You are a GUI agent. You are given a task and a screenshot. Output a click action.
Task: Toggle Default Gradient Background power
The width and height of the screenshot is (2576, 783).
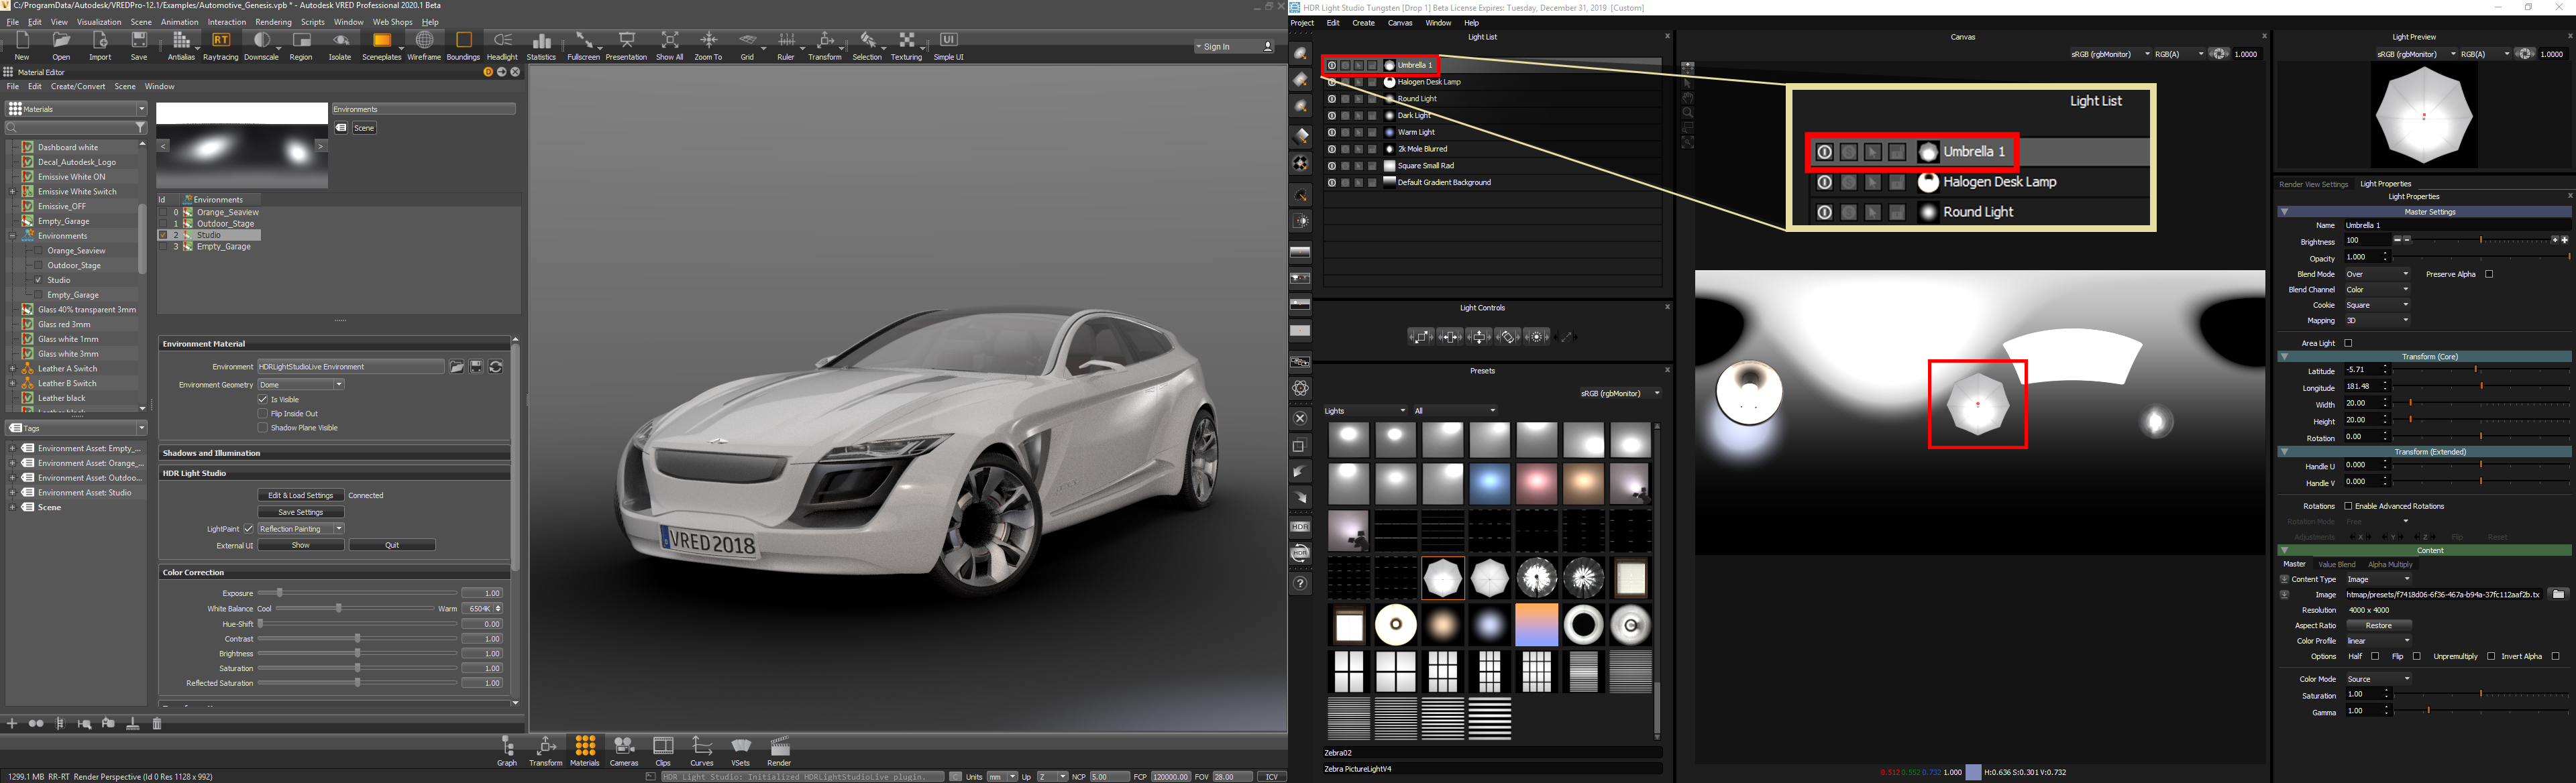pos(1331,183)
